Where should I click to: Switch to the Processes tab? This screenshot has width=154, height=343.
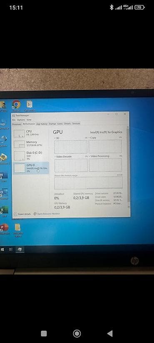[17, 124]
